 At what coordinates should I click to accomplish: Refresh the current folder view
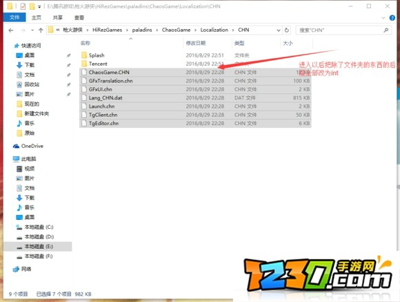coord(287,30)
